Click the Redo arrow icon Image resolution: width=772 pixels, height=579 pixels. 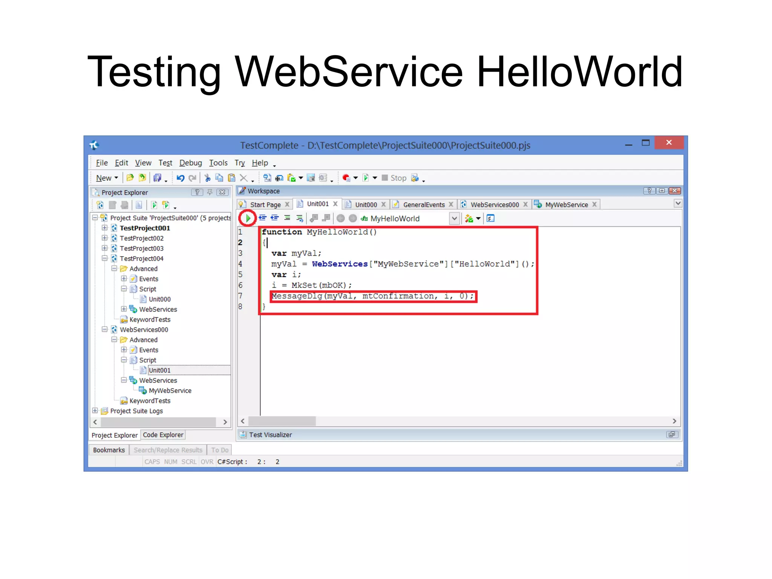pyautogui.click(x=193, y=178)
